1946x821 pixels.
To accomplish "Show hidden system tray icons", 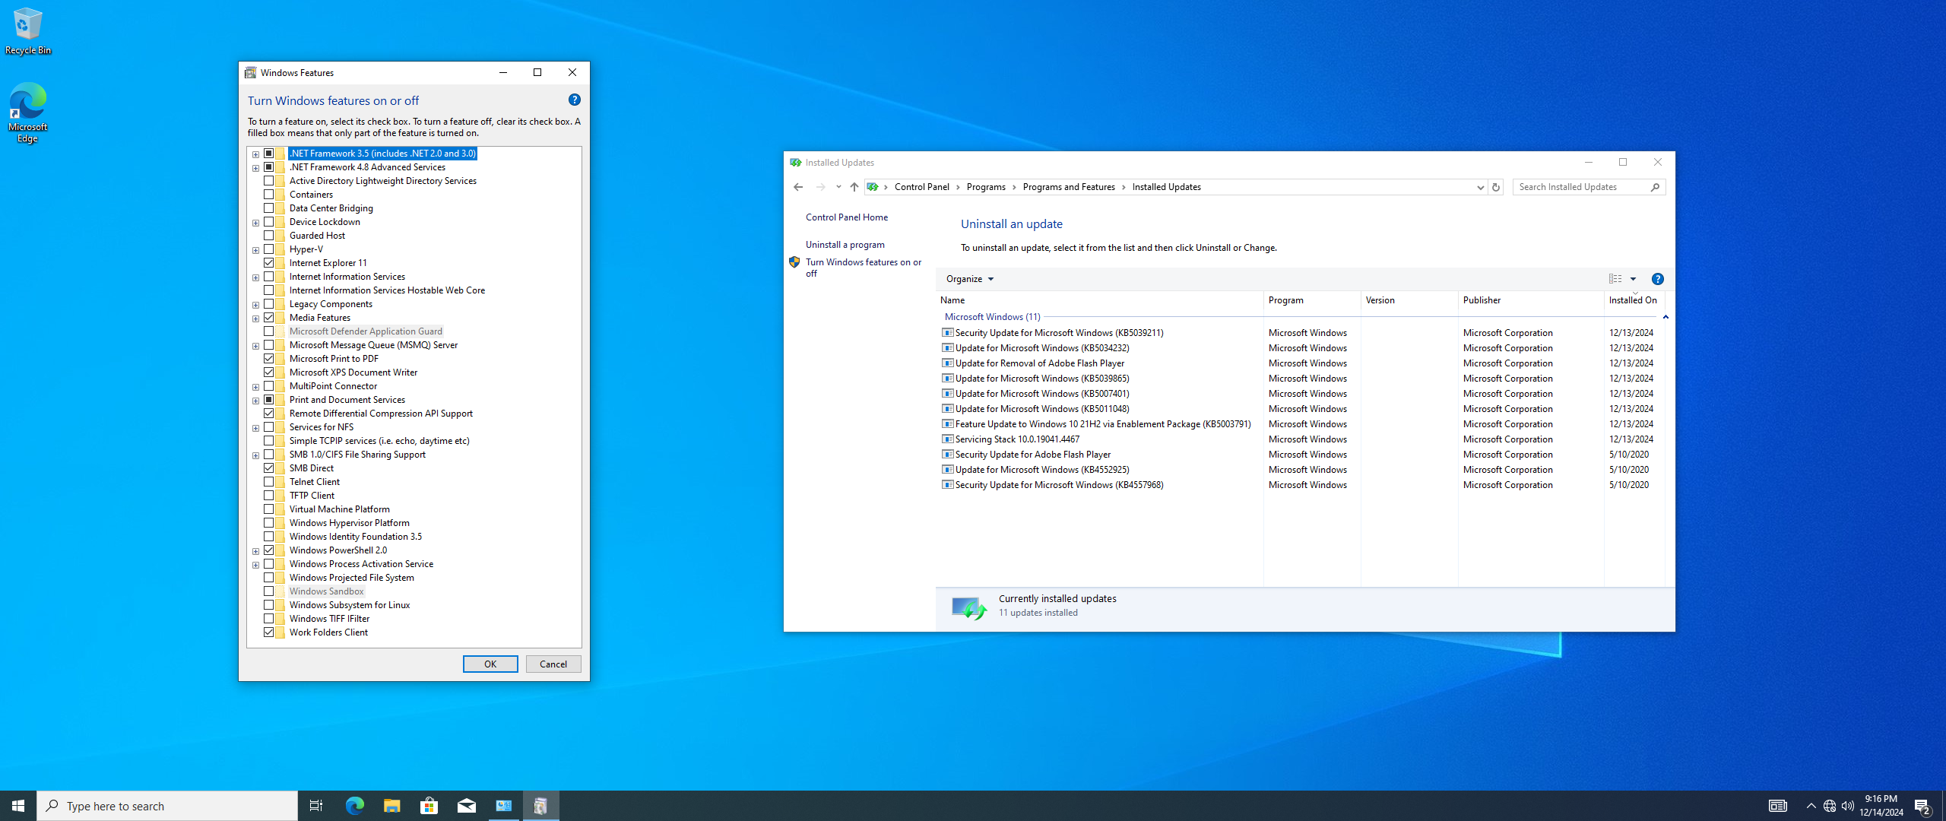I will (x=1811, y=806).
